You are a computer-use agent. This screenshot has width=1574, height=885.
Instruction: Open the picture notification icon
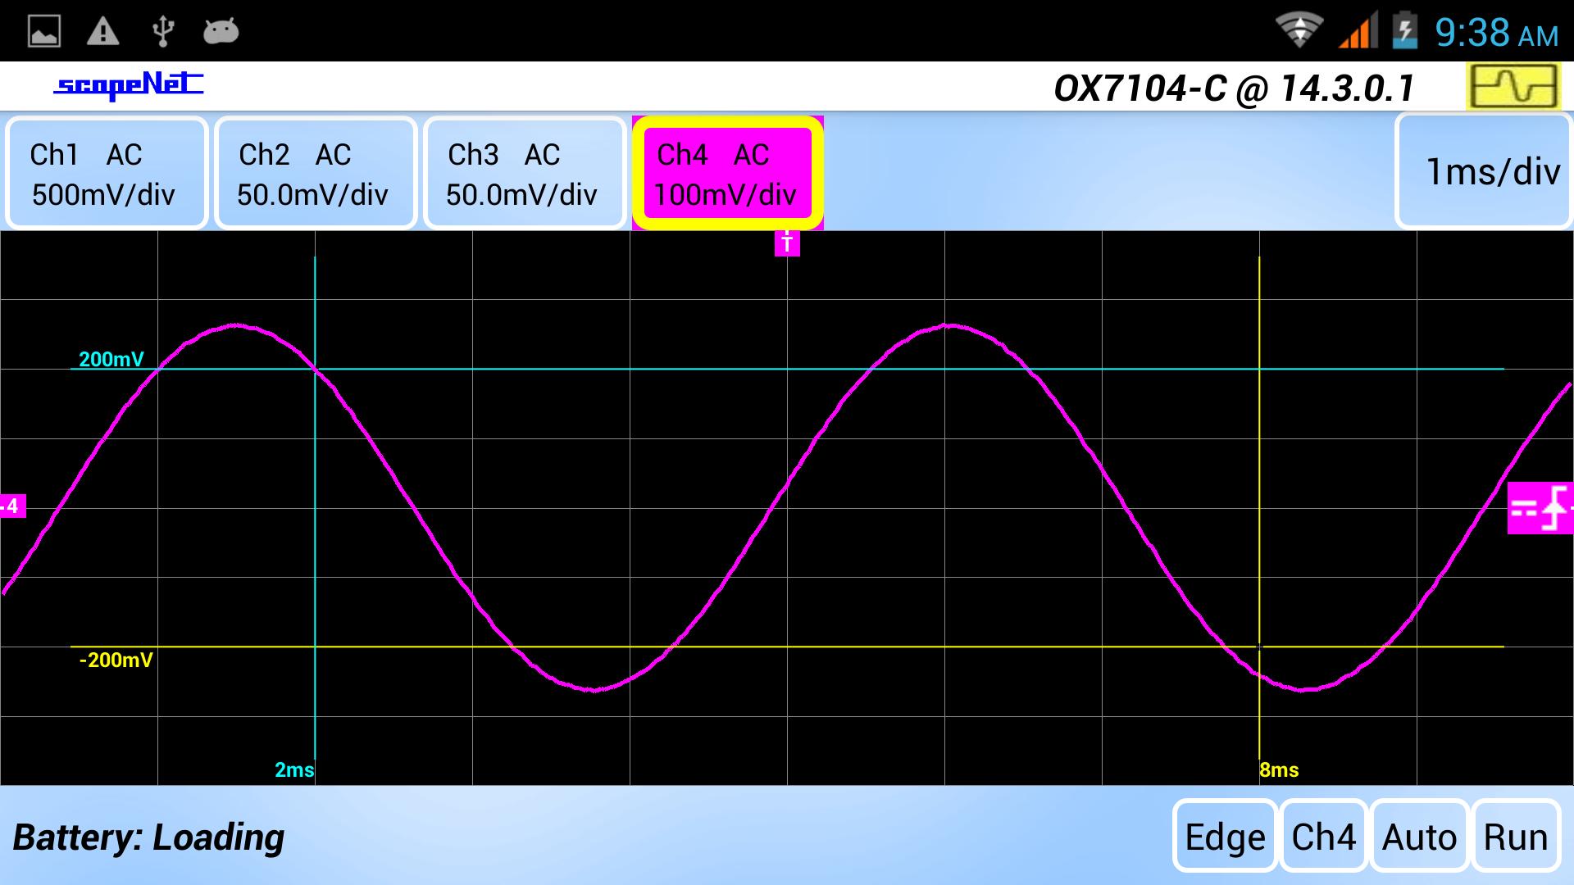[44, 32]
